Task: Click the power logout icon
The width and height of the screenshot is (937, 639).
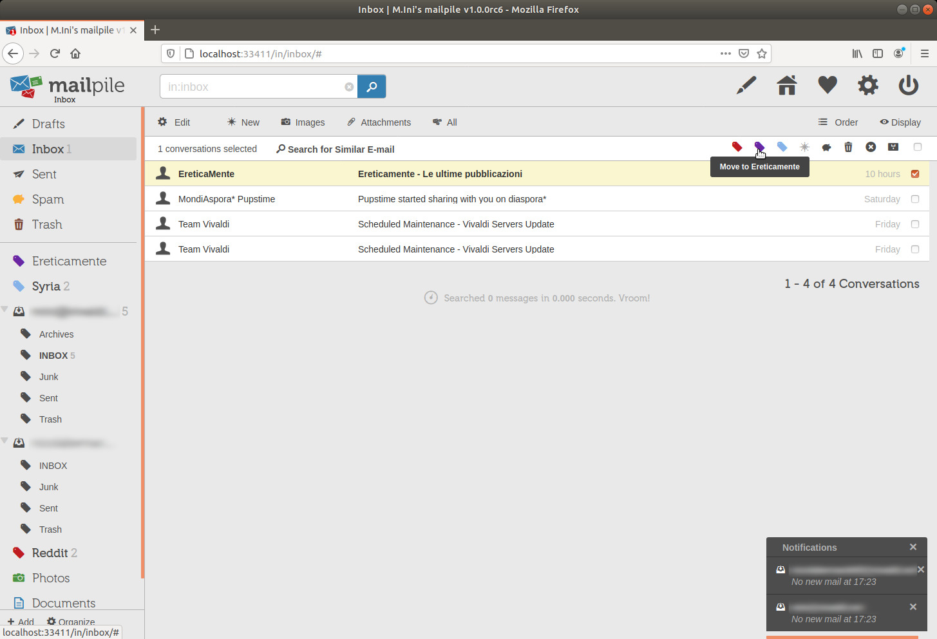Action: tap(909, 85)
